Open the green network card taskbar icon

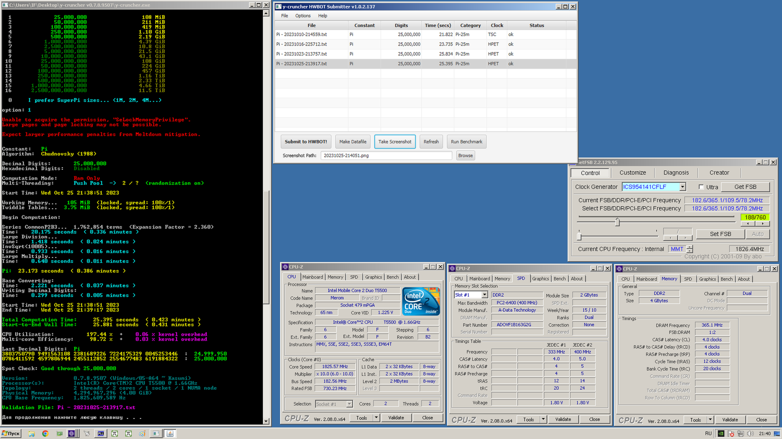(x=59, y=434)
